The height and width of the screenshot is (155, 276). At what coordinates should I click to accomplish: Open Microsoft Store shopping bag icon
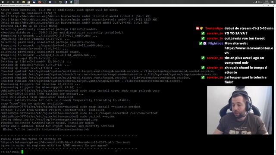29,2
